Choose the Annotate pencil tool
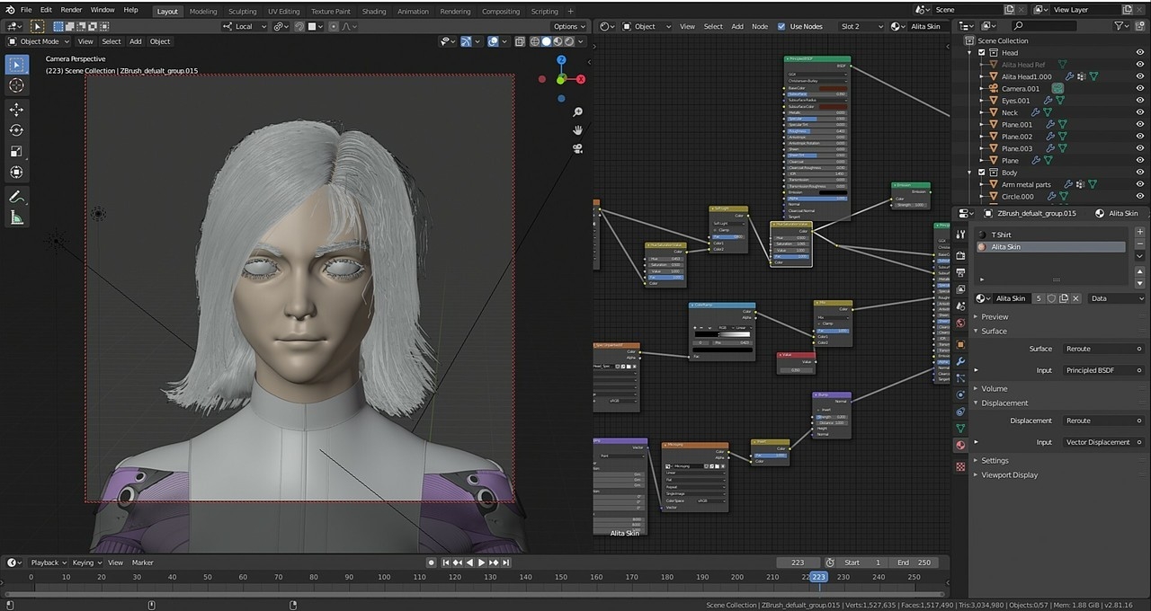The width and height of the screenshot is (1151, 611). (x=16, y=196)
